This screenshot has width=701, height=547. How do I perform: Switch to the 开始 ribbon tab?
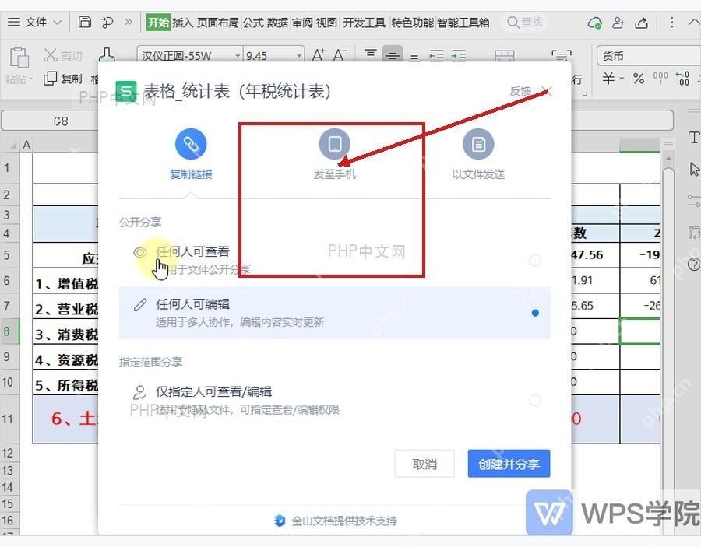coord(159,23)
